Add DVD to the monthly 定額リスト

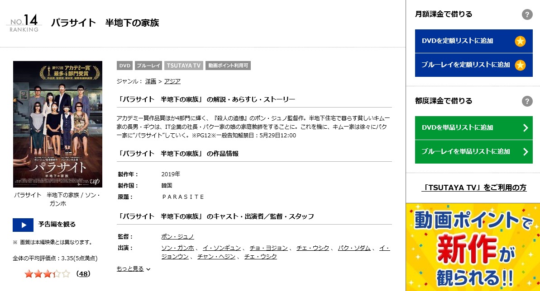[x=473, y=41]
